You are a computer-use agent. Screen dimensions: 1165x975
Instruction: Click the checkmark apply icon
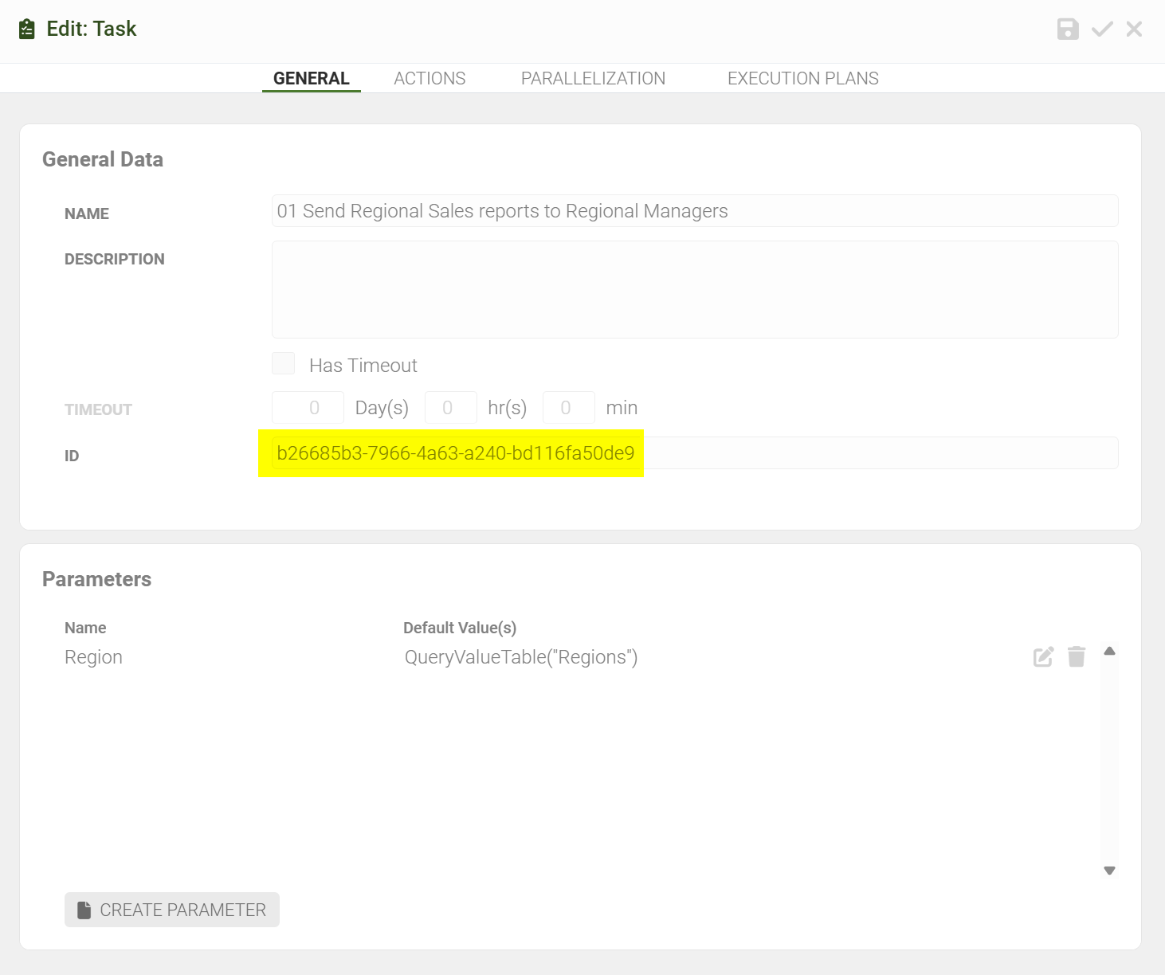(1102, 29)
